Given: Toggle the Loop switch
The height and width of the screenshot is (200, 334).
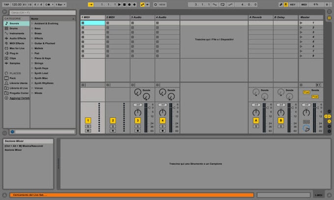Looking at the screenshot, I should tap(223, 4).
